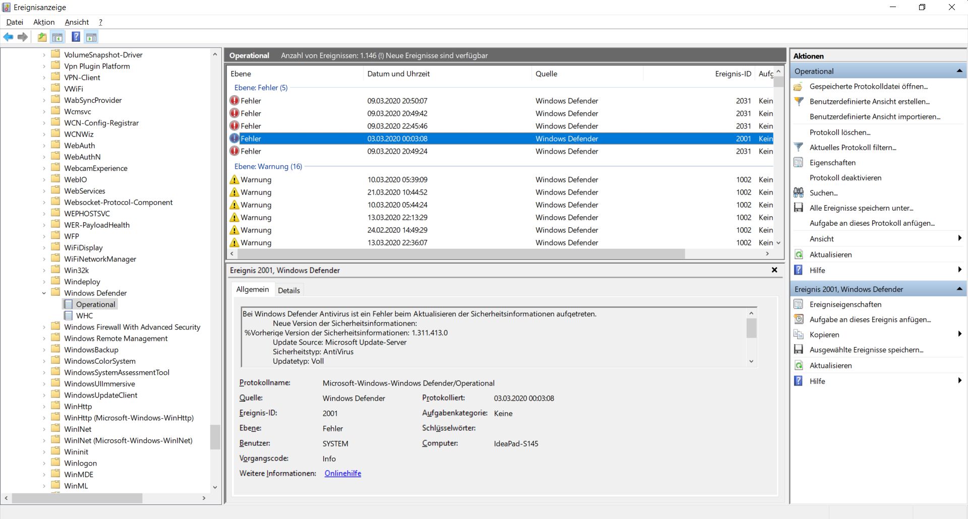The image size is (968, 519).
Task: Expand the WebAuthN tree node
Action: click(x=44, y=157)
